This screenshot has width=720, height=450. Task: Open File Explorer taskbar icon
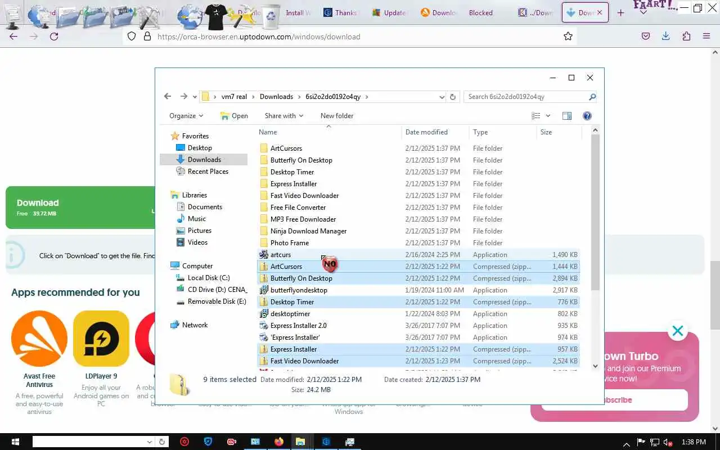[x=300, y=442]
